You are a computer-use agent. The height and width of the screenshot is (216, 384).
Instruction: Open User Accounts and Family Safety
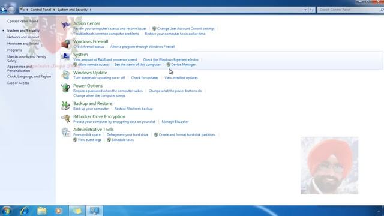(x=26, y=59)
